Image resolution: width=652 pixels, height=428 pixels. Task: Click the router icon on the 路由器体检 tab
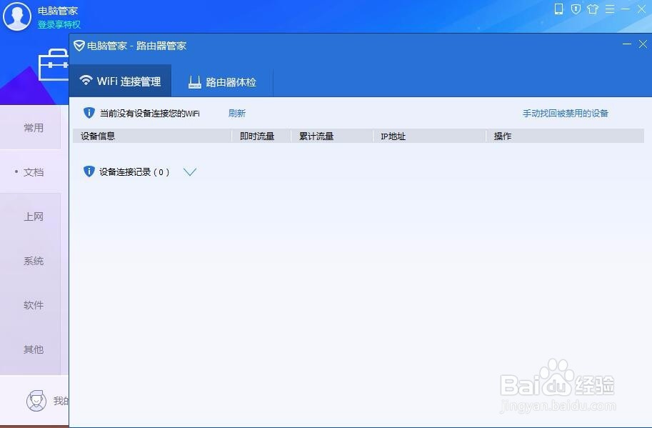pos(194,80)
